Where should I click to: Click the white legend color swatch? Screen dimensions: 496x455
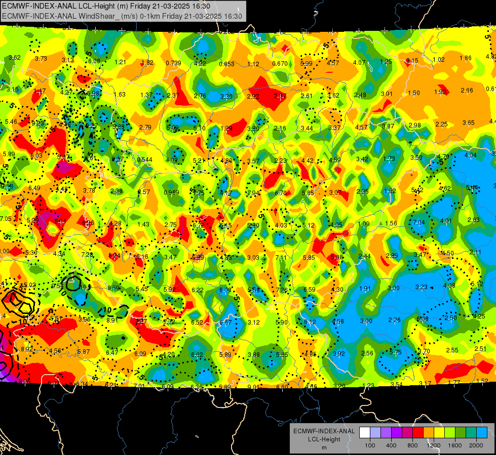[365, 433]
